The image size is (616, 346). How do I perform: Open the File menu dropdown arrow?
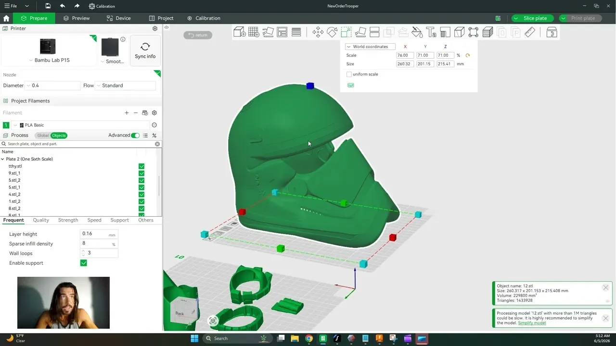[27, 6]
